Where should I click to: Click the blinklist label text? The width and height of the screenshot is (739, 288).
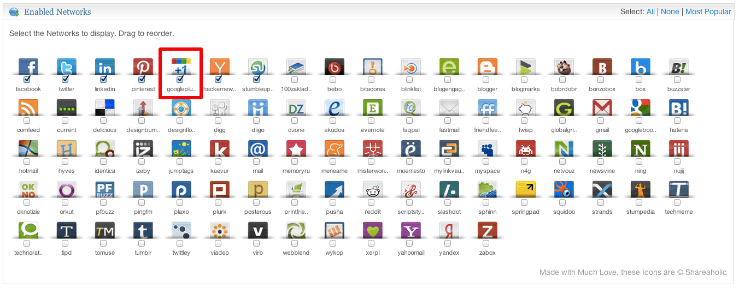tap(411, 89)
